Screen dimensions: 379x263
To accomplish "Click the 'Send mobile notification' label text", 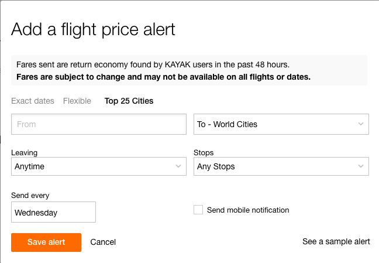I will pos(248,210).
